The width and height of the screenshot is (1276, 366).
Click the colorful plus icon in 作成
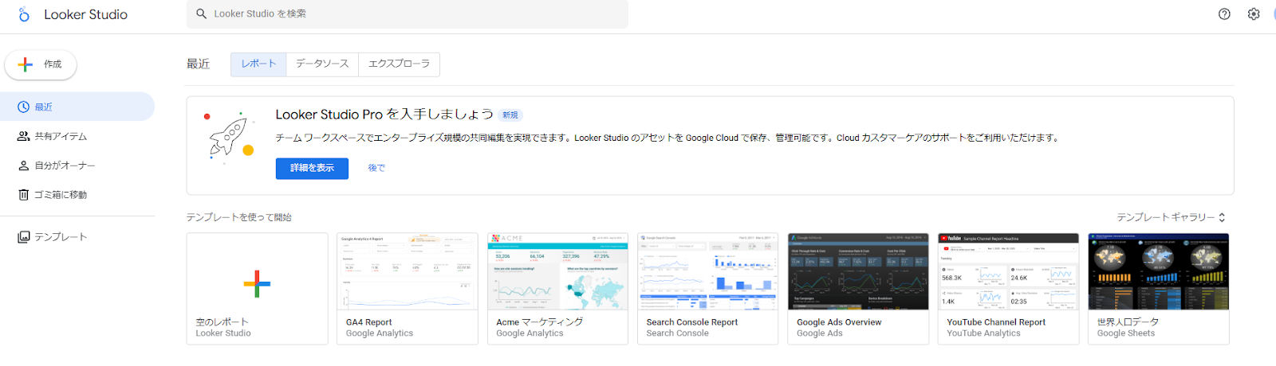(x=26, y=64)
